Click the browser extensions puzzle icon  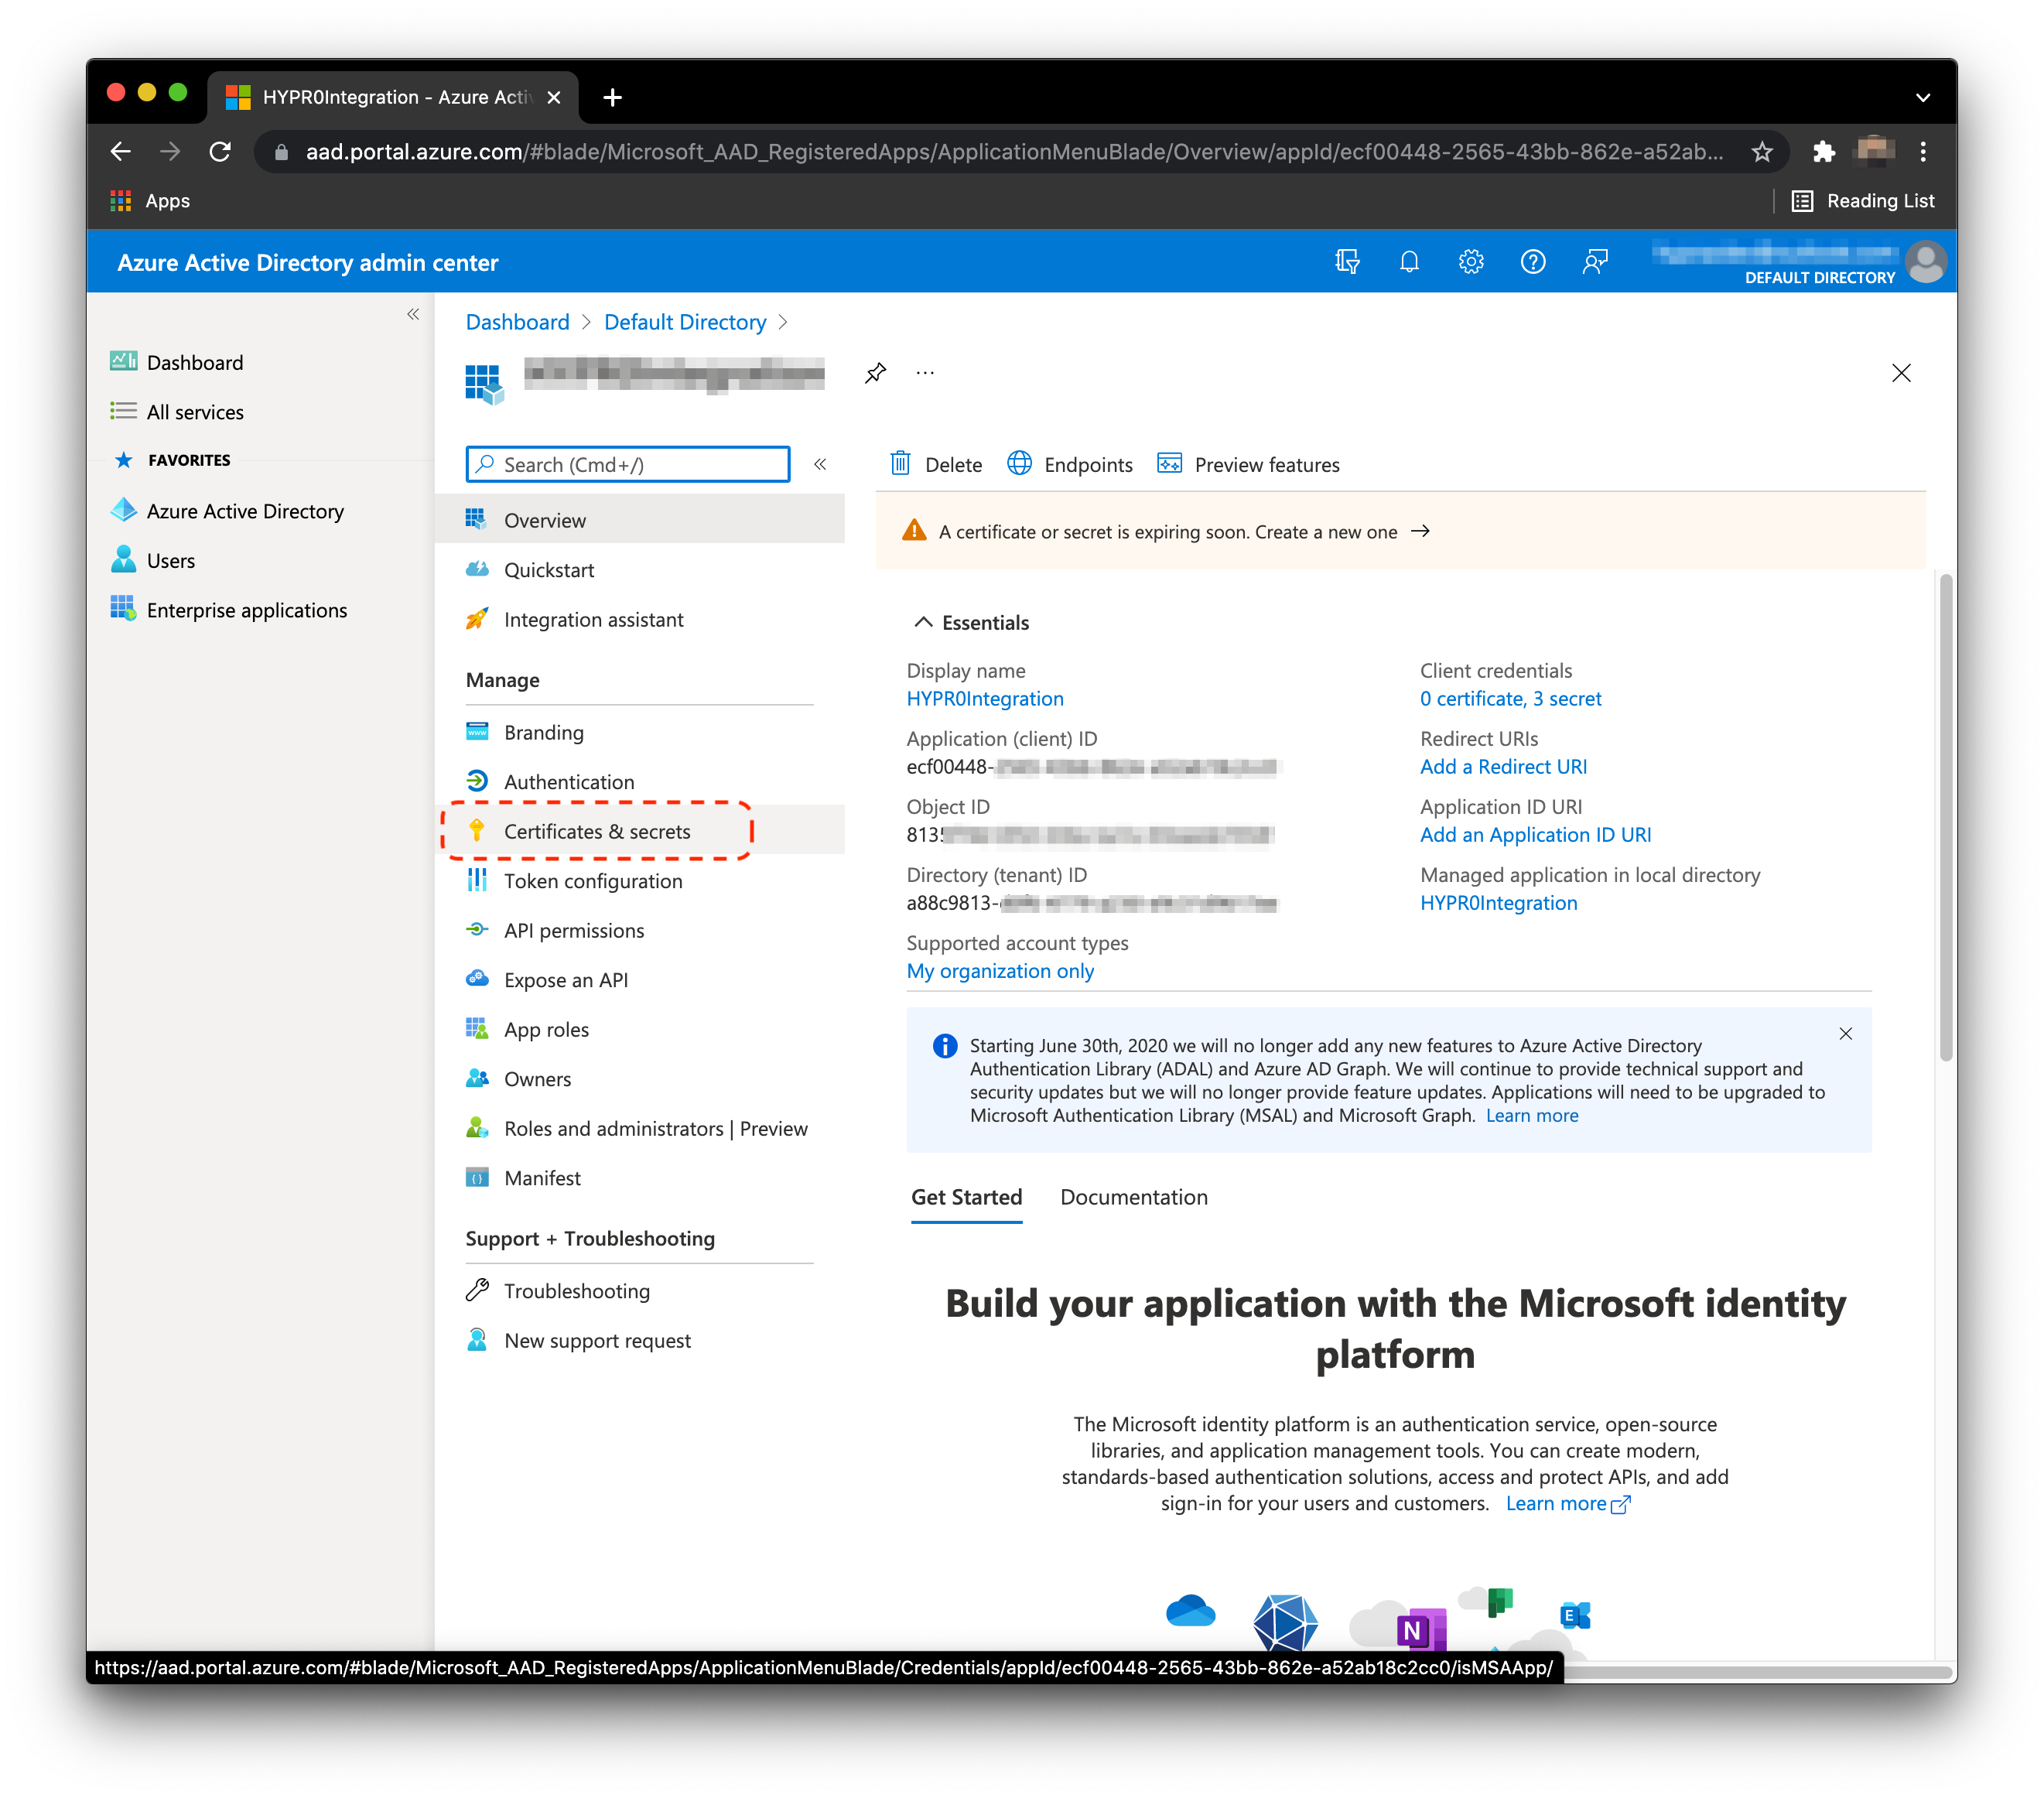point(1824,151)
